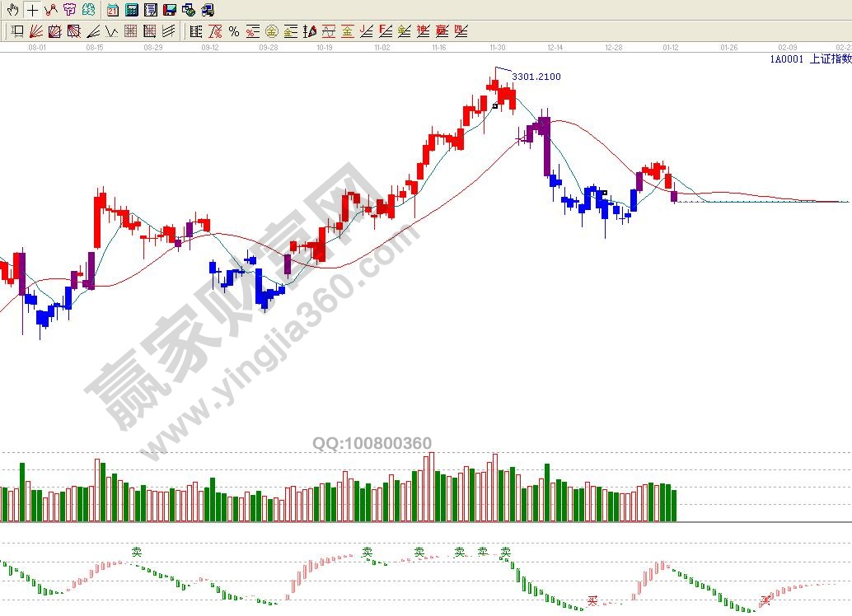Choose the polyline drawing tool with red nodes
This screenshot has width=852, height=616.
click(x=50, y=10)
